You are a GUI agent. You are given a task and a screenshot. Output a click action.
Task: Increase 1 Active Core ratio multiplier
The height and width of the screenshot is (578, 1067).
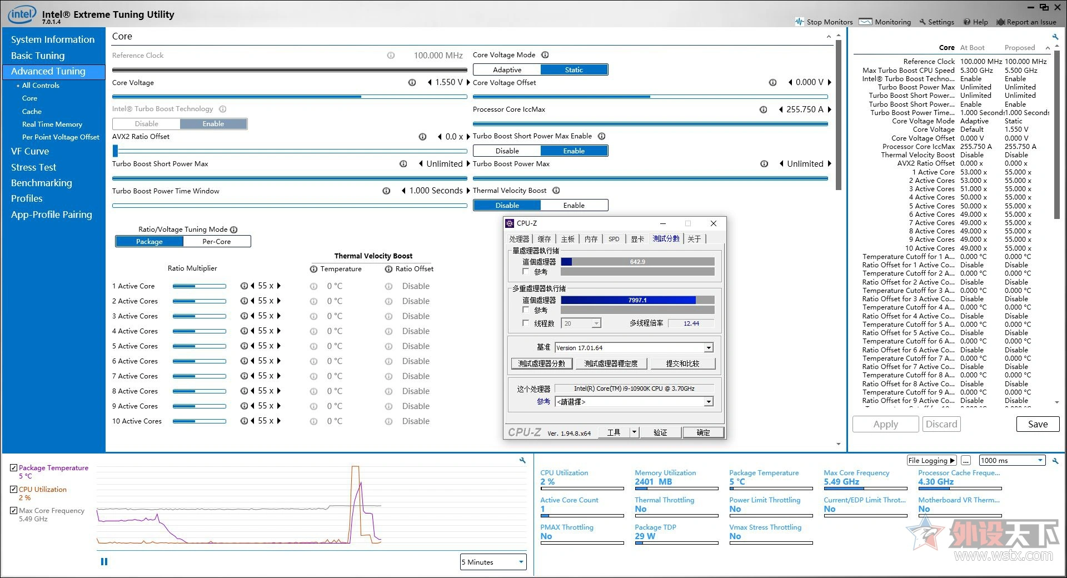(279, 286)
